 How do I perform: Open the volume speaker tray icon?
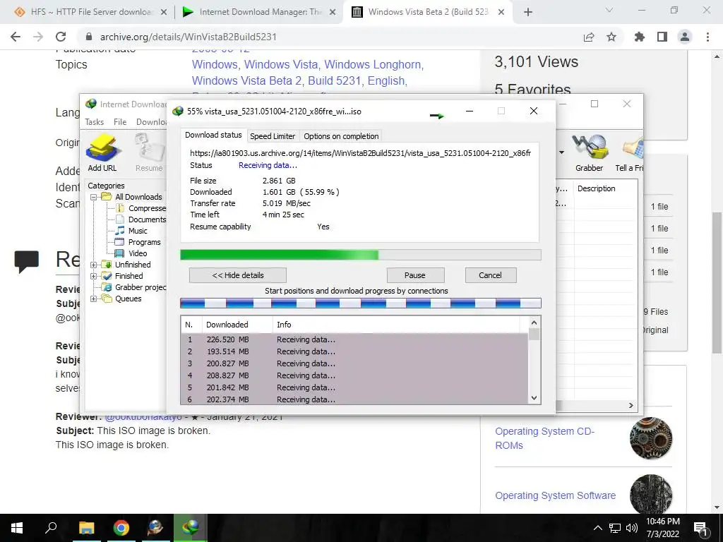[632, 528]
